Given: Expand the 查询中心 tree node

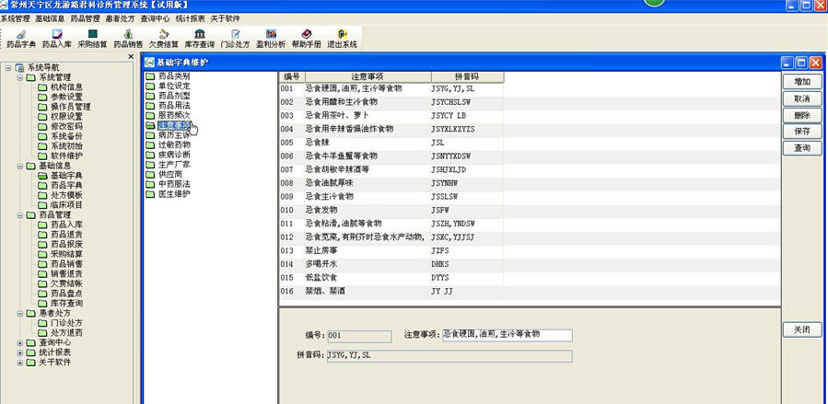Looking at the screenshot, I should tap(20, 343).
